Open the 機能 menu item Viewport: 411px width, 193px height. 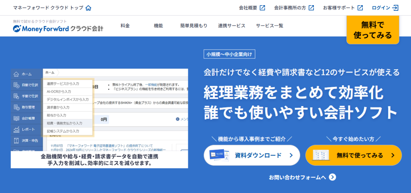click(x=158, y=26)
